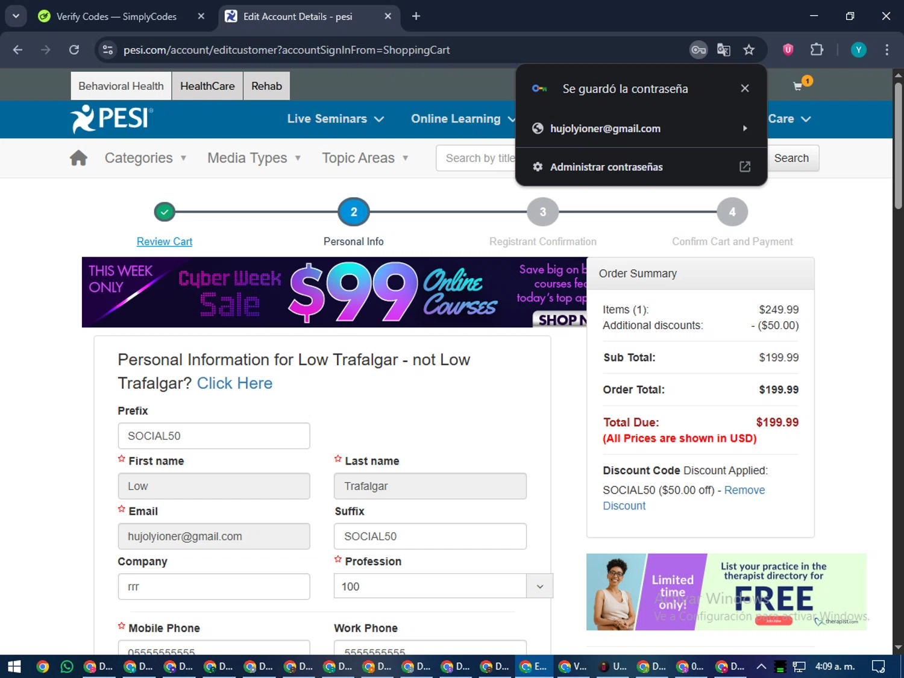The image size is (904, 678).
Task: Expand the Topic Areas dropdown
Action: pyautogui.click(x=365, y=158)
